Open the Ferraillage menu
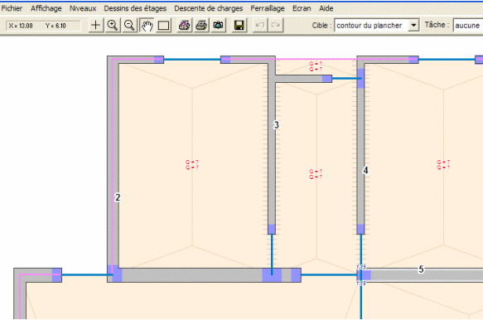The width and height of the screenshot is (483, 320). (268, 8)
